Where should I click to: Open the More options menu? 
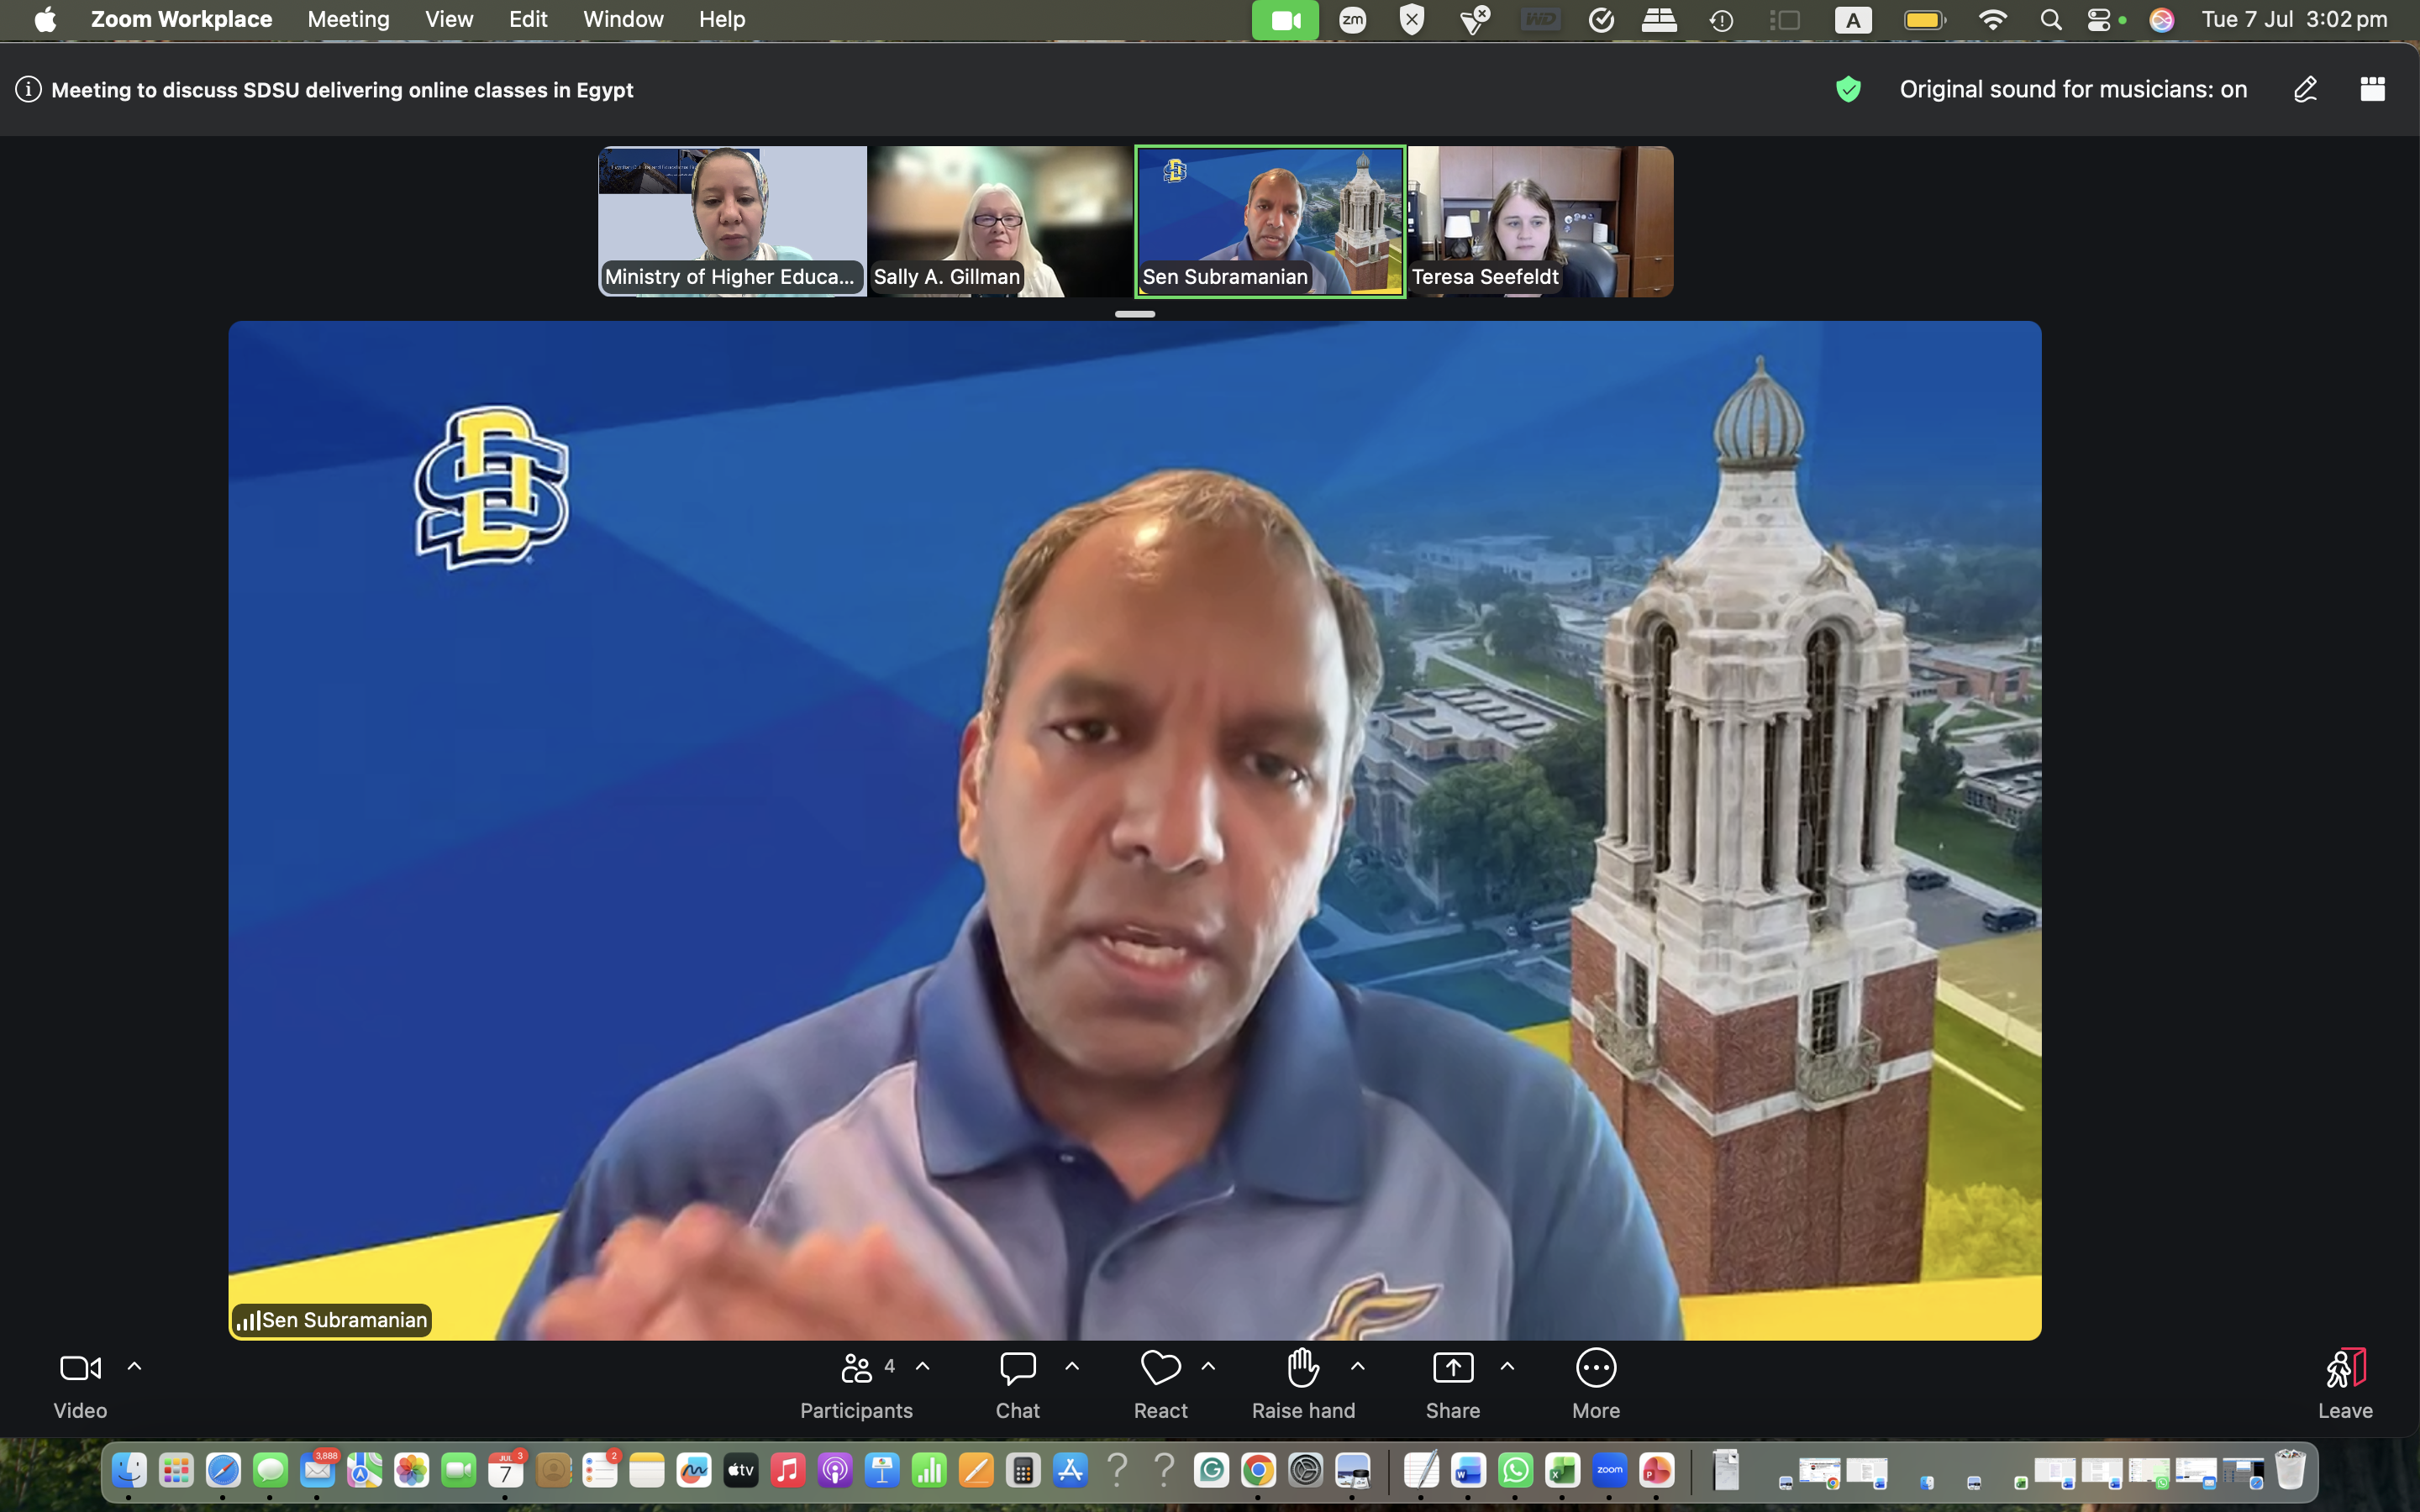(x=1595, y=1384)
